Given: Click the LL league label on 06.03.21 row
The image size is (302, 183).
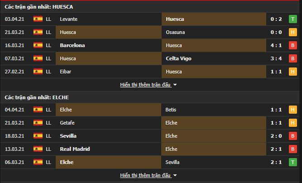Looking at the screenshot, I should [x=48, y=162].
